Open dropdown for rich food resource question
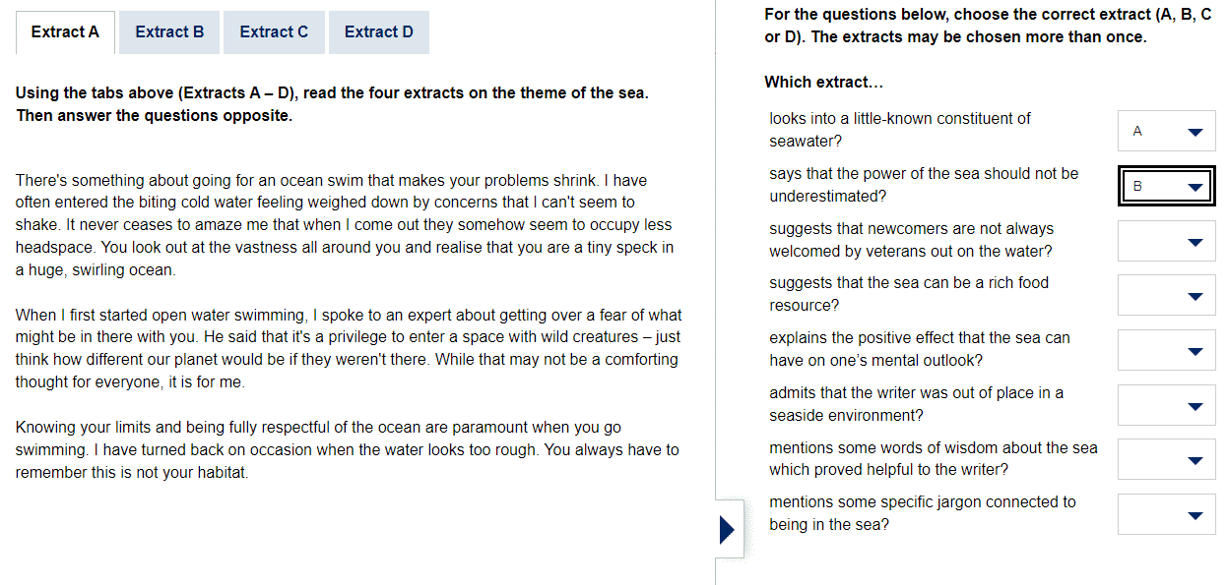1228x585 pixels. [1167, 295]
